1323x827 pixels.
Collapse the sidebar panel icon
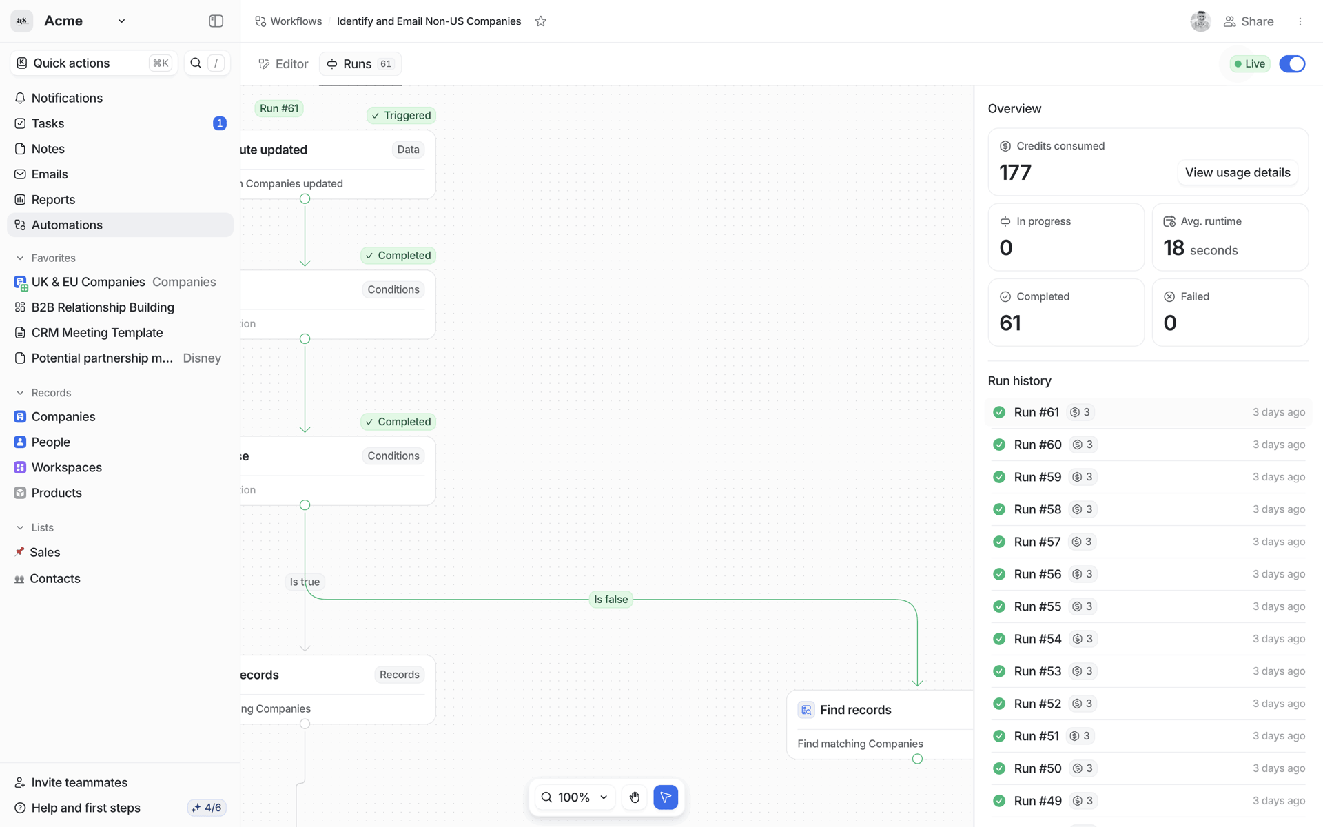point(216,21)
